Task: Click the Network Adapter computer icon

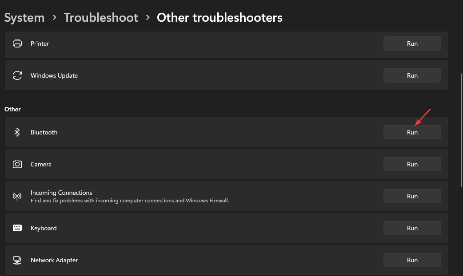Action: (x=17, y=260)
